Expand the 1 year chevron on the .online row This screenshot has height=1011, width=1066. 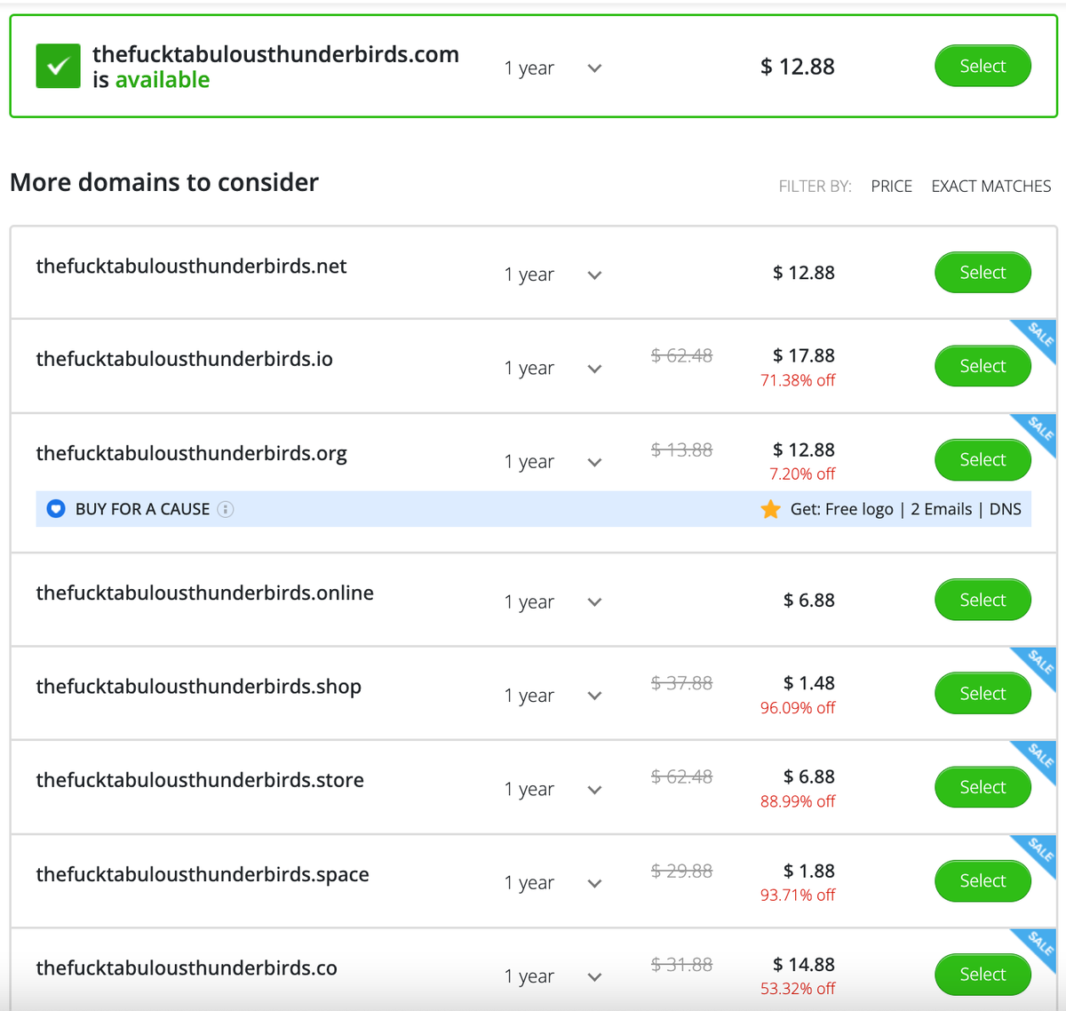[x=594, y=602]
